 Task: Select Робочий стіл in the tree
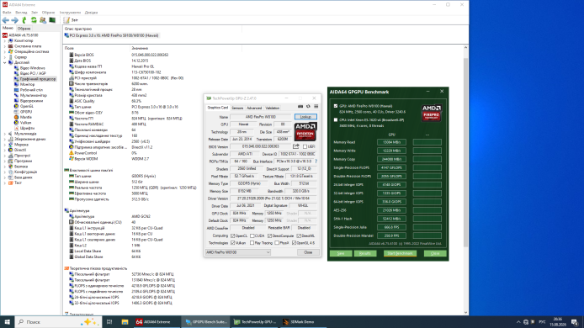point(31,90)
